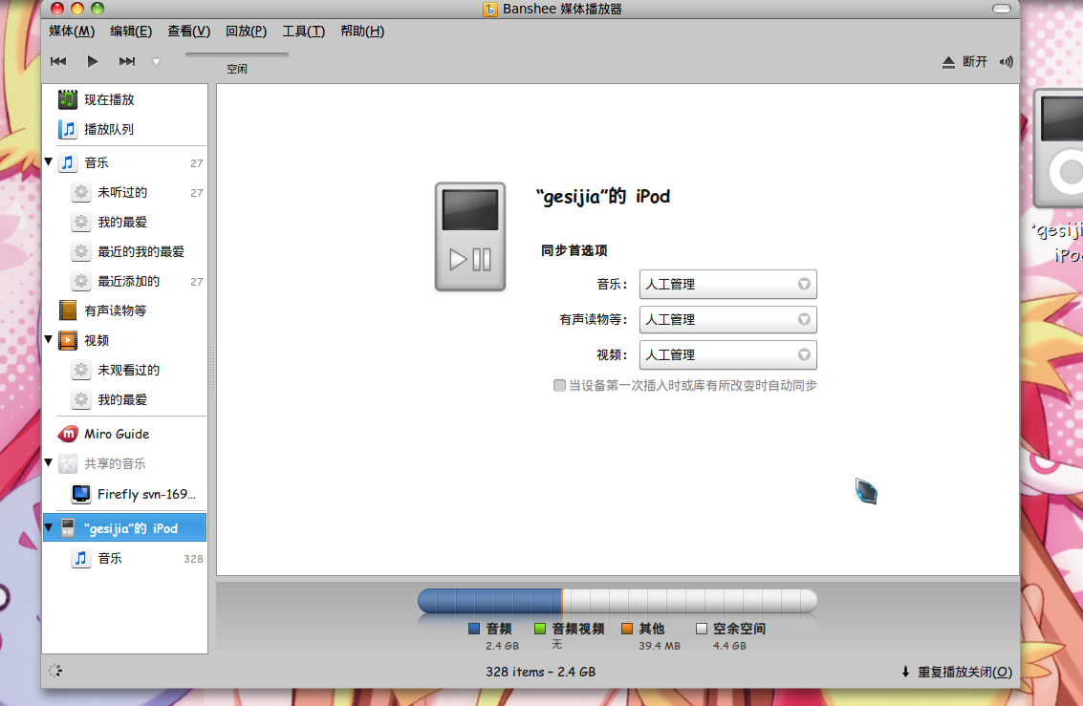Viewport: 1083px width, 706px height.
Task: Select the audiobooks icon (有声读物等)
Action: tap(68, 310)
